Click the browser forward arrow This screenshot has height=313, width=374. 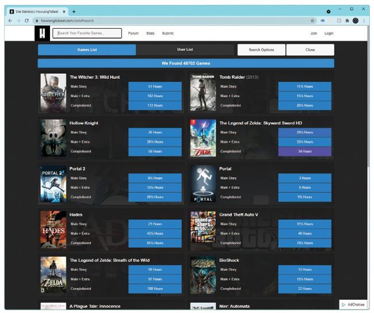18,21
